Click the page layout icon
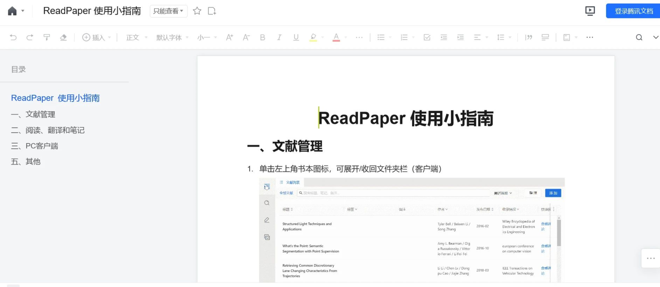Screen dimensions: 660x287 click(x=567, y=37)
